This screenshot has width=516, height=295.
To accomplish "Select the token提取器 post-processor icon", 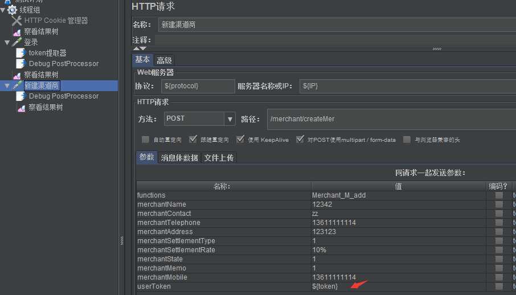I will pyautogui.click(x=21, y=53).
